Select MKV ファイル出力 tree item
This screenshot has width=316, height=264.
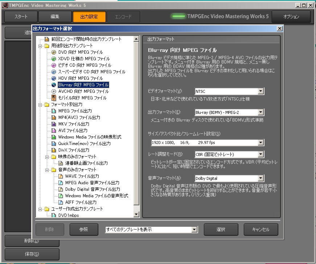(x=74, y=124)
